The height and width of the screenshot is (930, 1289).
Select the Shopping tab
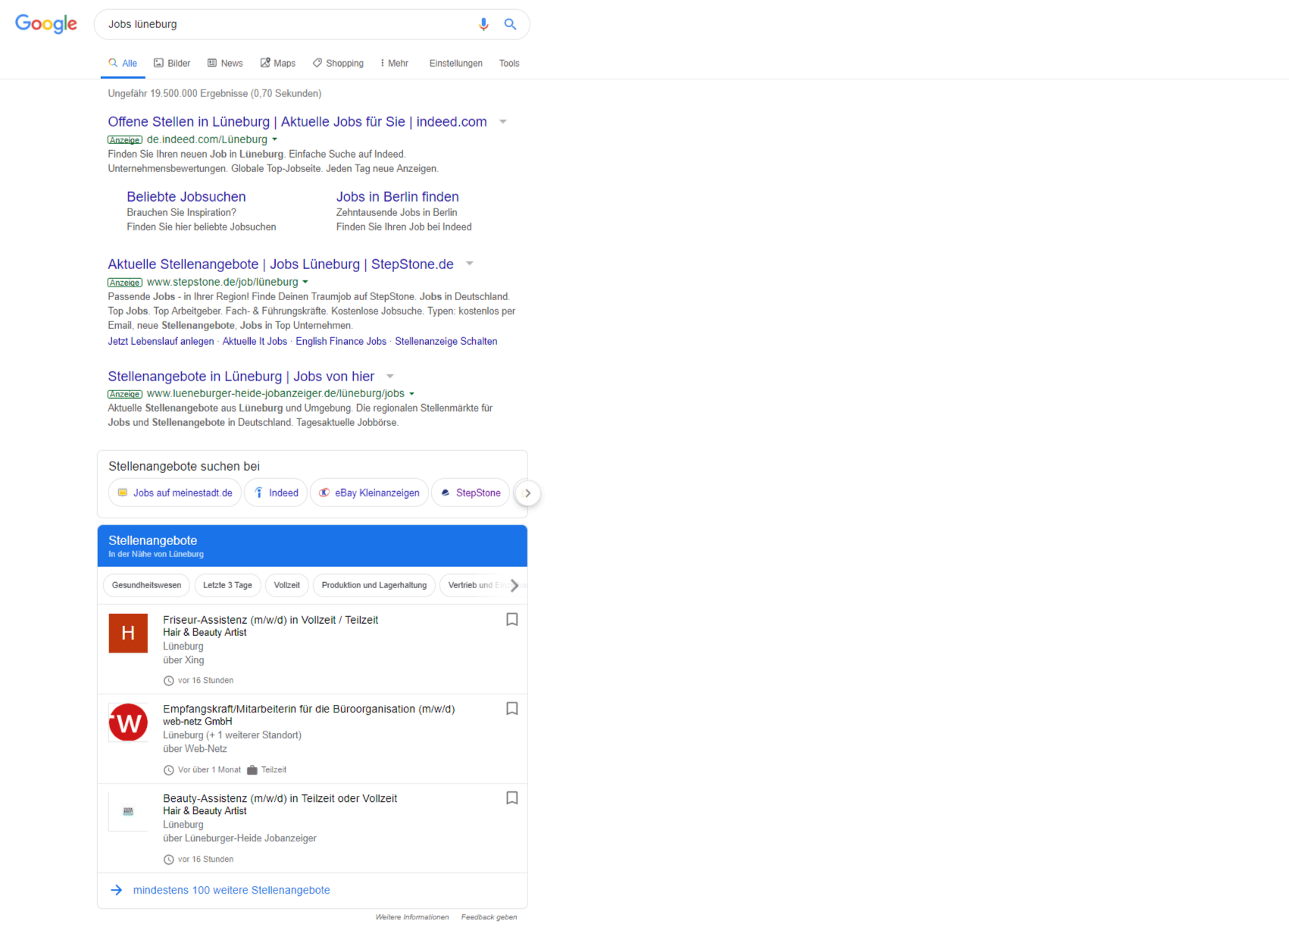[x=338, y=64]
